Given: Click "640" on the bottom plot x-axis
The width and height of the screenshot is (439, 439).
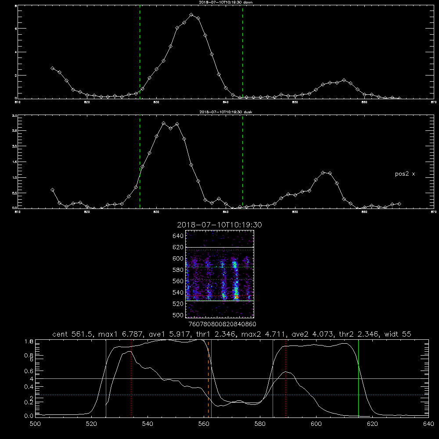Looking at the screenshot, I should pyautogui.click(x=428, y=424).
